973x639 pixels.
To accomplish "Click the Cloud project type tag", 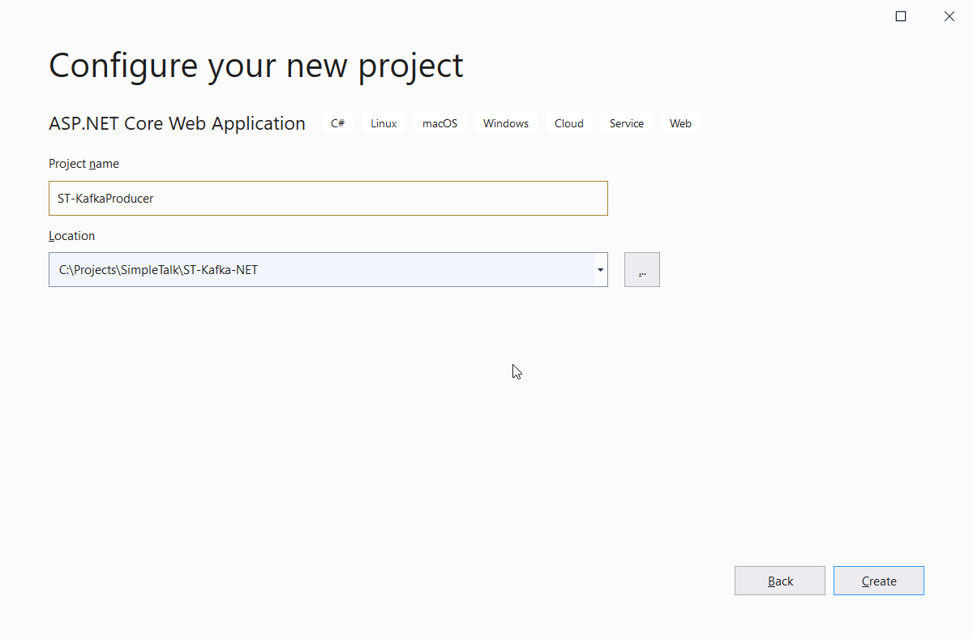I will point(568,123).
